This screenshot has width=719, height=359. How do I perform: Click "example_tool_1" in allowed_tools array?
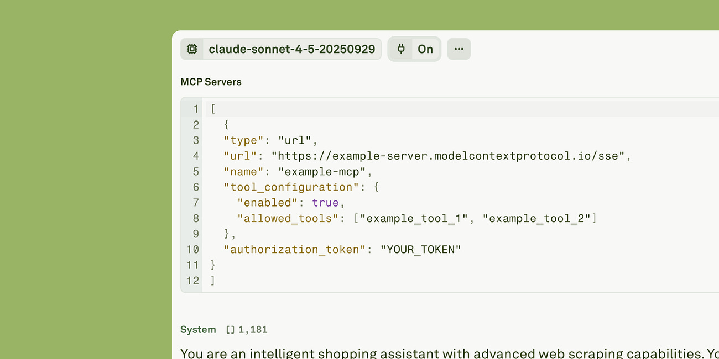pyautogui.click(x=414, y=218)
